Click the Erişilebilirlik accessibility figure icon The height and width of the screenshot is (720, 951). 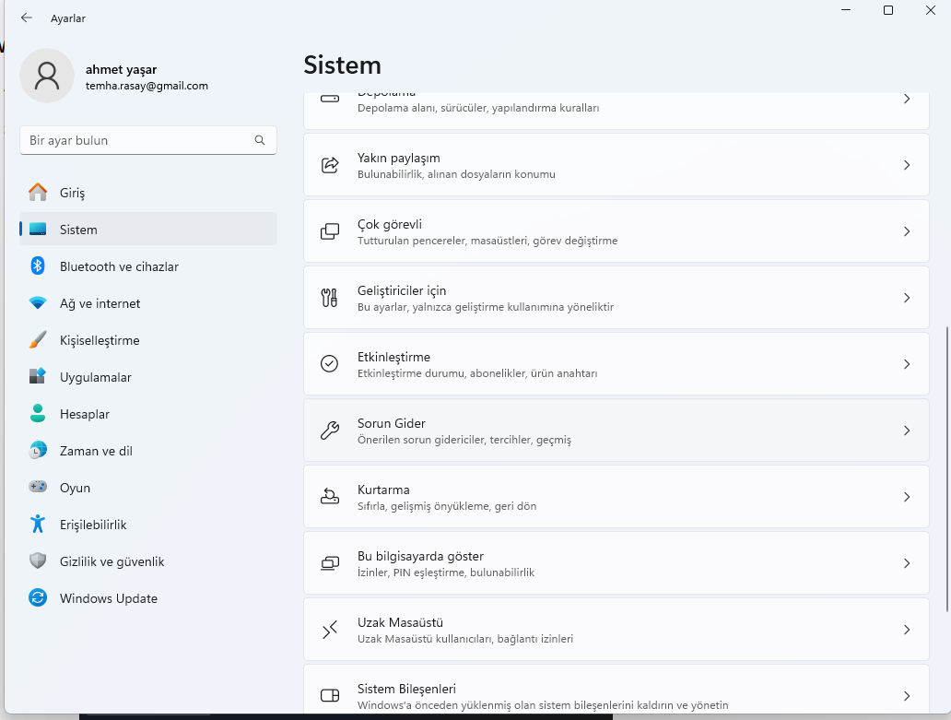tap(38, 525)
